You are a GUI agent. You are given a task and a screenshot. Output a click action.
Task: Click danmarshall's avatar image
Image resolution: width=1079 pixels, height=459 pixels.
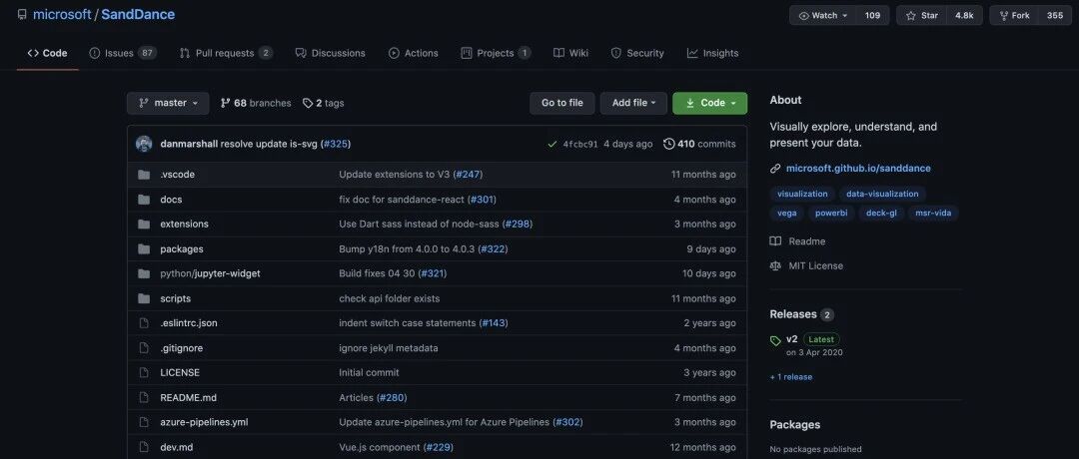tap(144, 144)
